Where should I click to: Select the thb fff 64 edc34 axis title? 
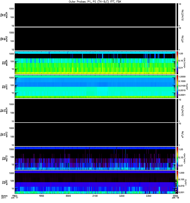coord(4,15)
